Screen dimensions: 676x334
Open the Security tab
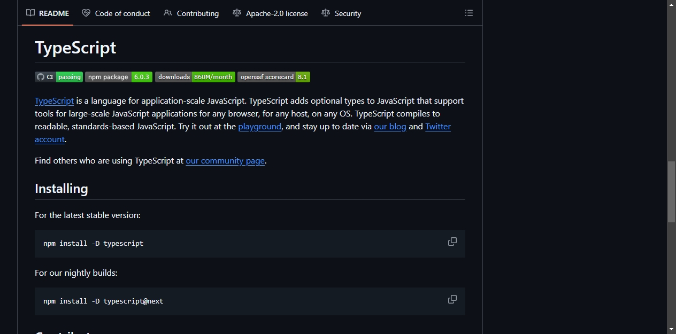341,13
